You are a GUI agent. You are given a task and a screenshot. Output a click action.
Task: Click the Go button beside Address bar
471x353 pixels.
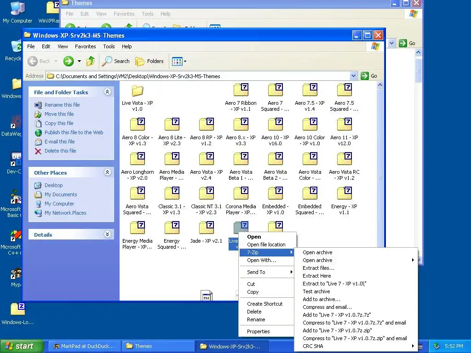pyautogui.click(x=369, y=76)
